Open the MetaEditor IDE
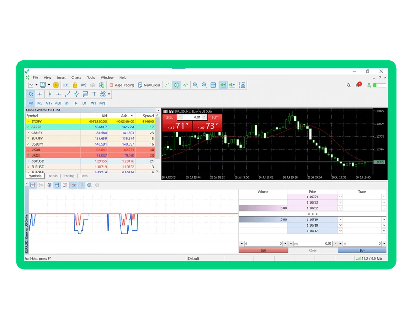 [x=66, y=85]
